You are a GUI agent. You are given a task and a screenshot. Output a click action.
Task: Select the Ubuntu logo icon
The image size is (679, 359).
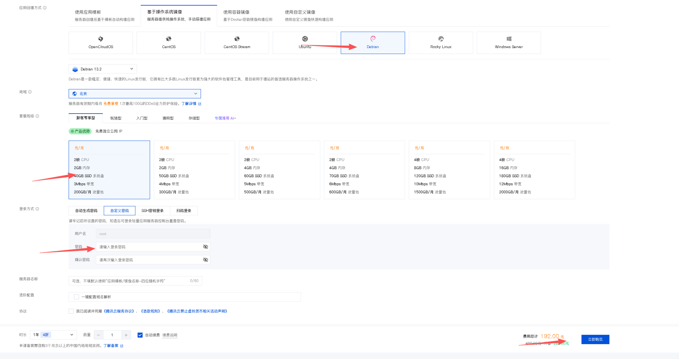(x=305, y=39)
